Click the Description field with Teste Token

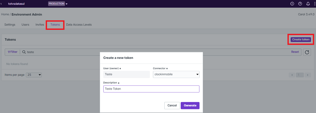151,89
